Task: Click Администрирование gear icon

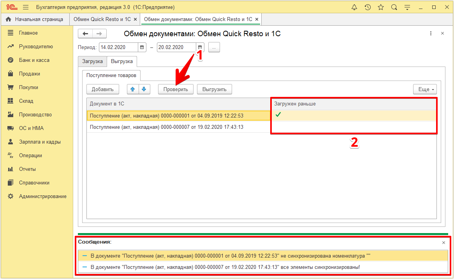Action: tap(11, 196)
